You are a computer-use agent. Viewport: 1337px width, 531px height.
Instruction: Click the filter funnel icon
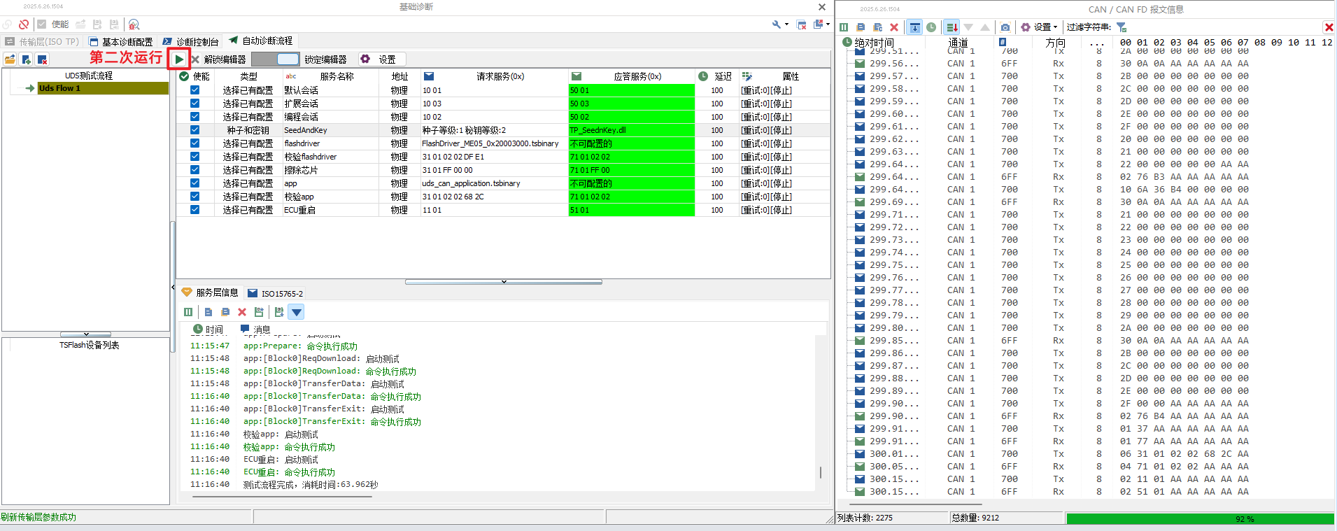point(1122,27)
